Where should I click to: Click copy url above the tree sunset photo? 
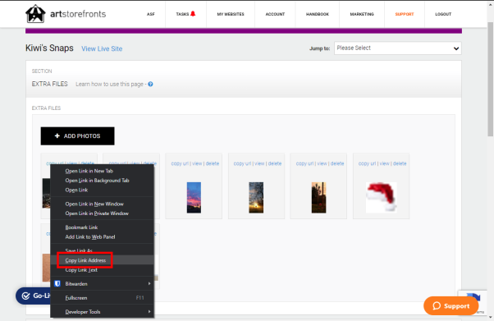pyautogui.click(x=242, y=163)
